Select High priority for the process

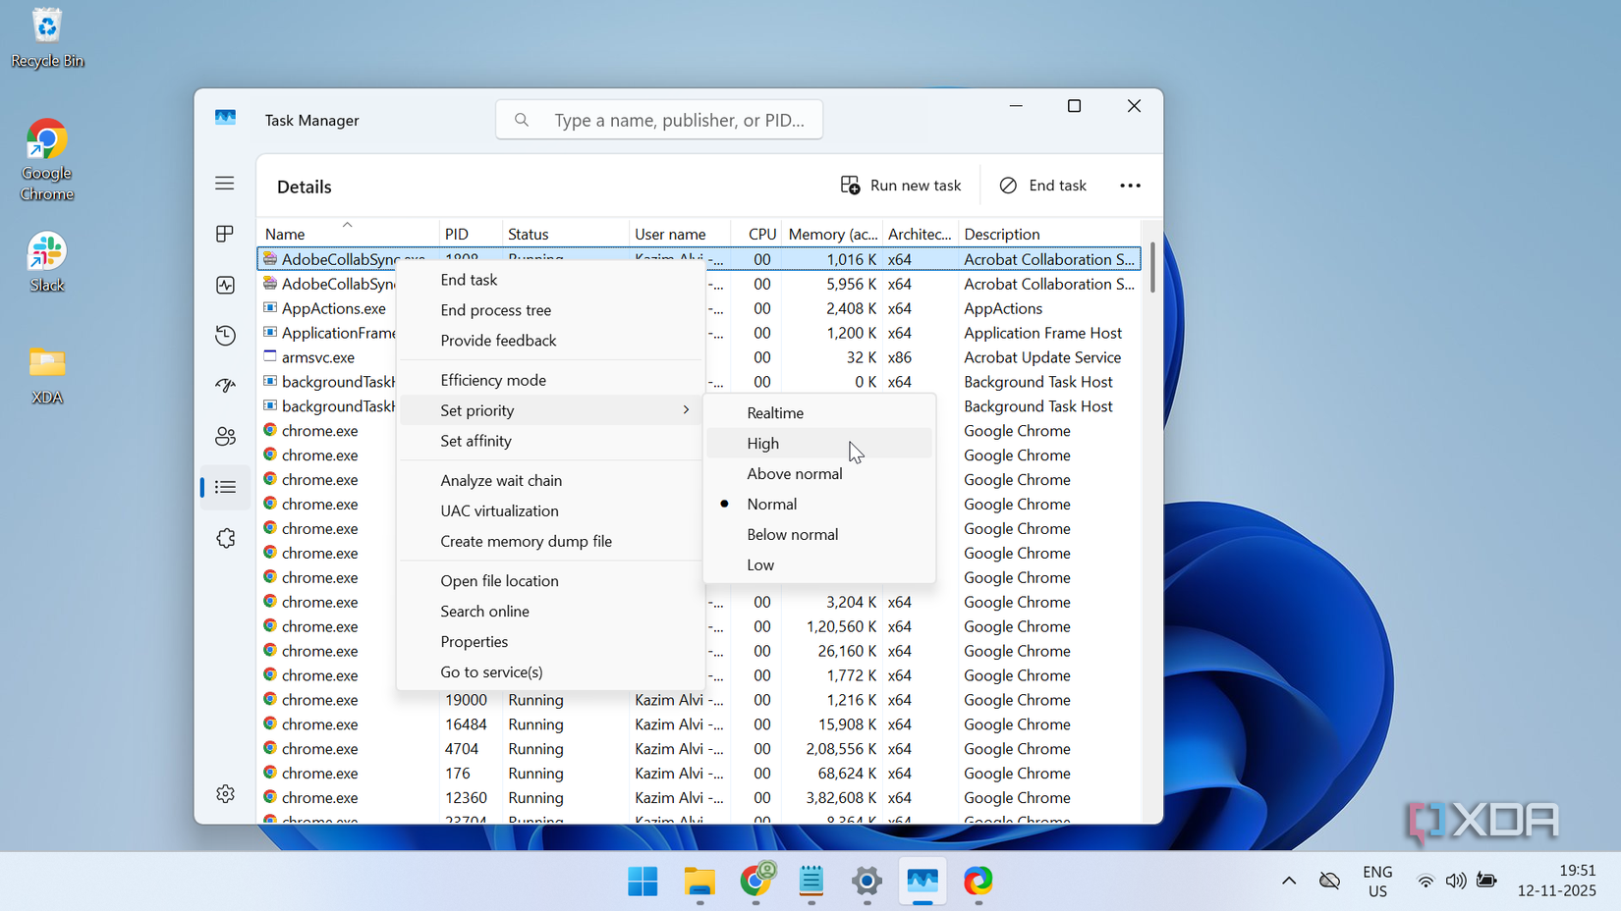763,443
